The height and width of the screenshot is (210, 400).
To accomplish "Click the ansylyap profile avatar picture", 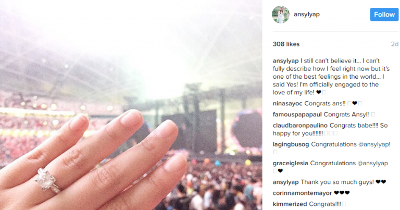I will 281,15.
